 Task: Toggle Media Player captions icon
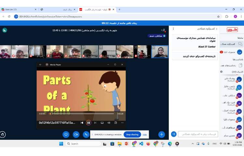102,123
